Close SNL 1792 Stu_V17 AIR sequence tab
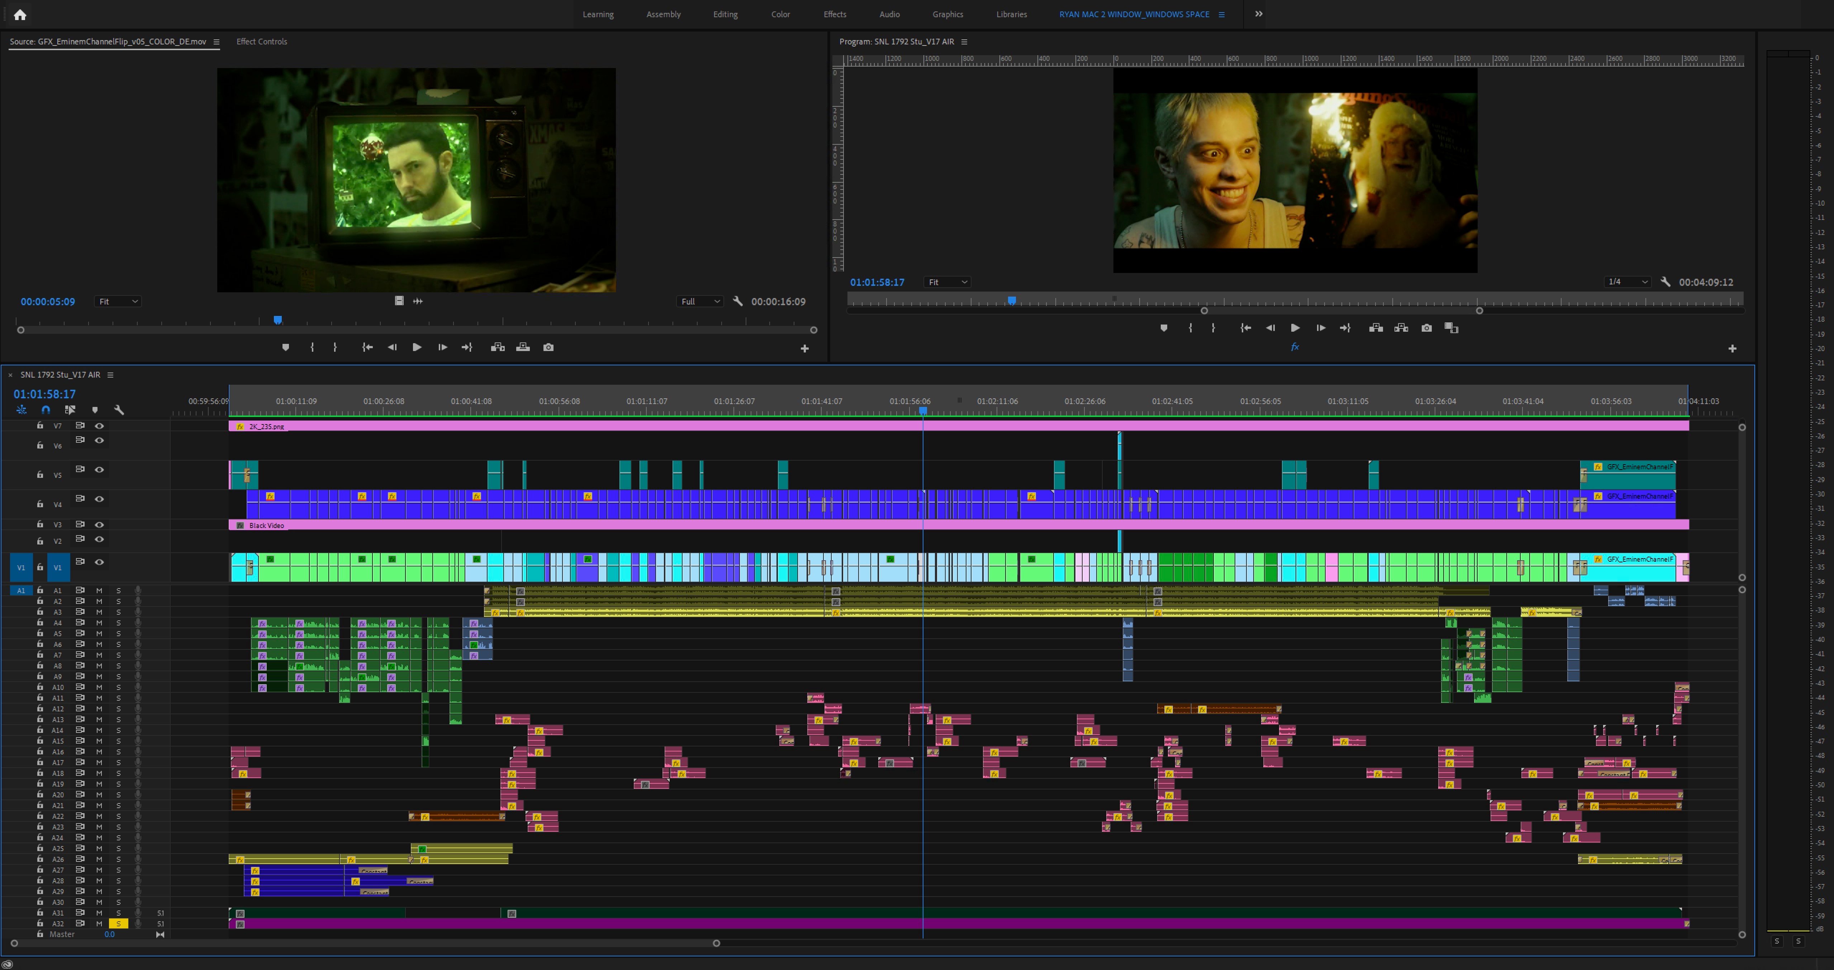The height and width of the screenshot is (970, 1834). pyautogui.click(x=10, y=375)
